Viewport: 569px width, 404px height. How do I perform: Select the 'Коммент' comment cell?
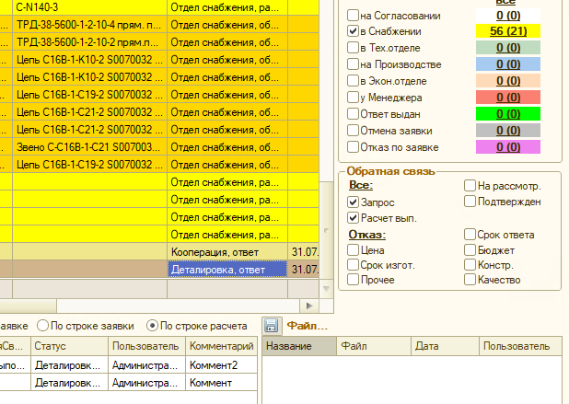[221, 383]
